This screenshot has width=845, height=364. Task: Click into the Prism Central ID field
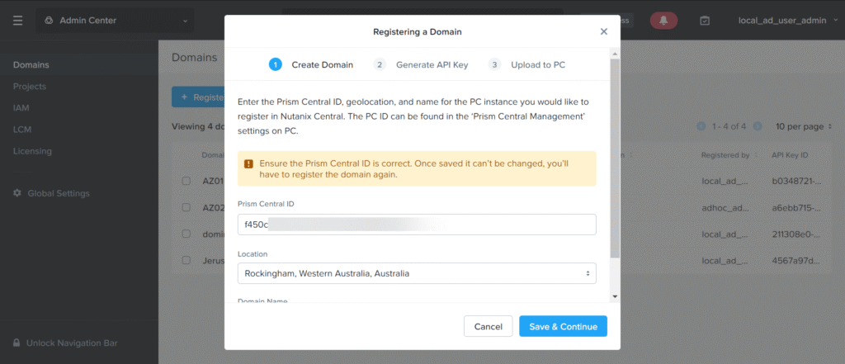coord(416,225)
